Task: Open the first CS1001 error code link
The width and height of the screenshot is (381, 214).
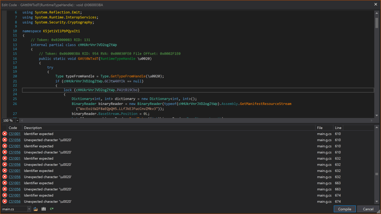Action: tap(15, 134)
